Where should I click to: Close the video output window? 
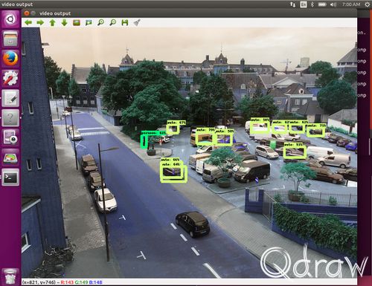click(x=27, y=13)
